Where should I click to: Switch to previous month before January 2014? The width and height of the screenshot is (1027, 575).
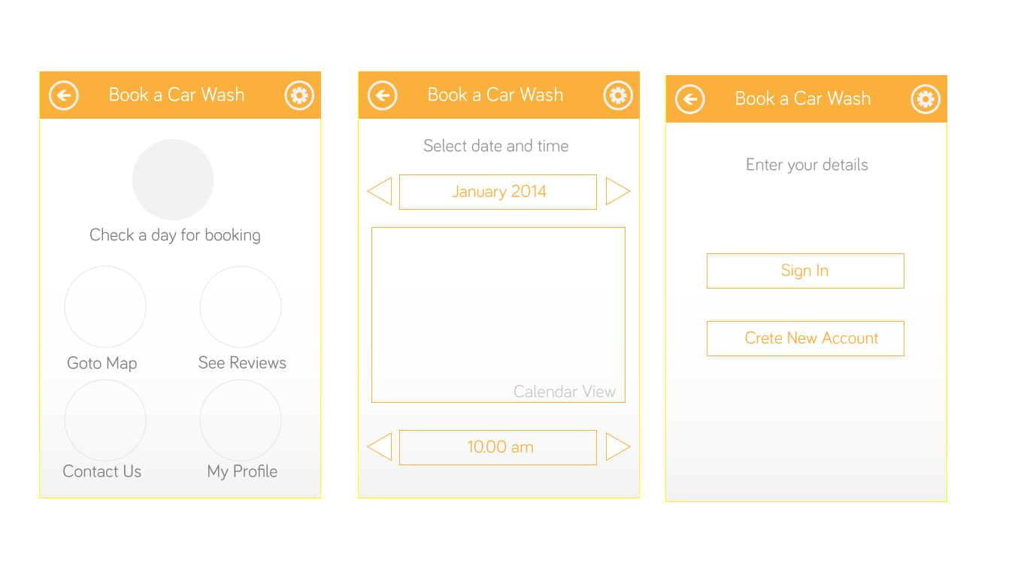[x=380, y=191]
